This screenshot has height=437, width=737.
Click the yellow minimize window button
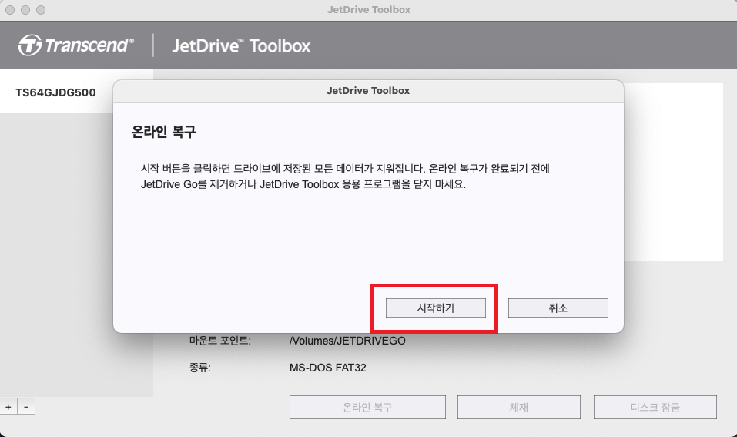[26, 10]
